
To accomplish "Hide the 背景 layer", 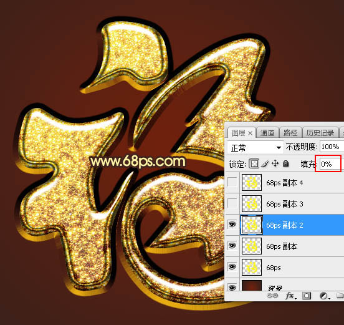I will 232,287.
